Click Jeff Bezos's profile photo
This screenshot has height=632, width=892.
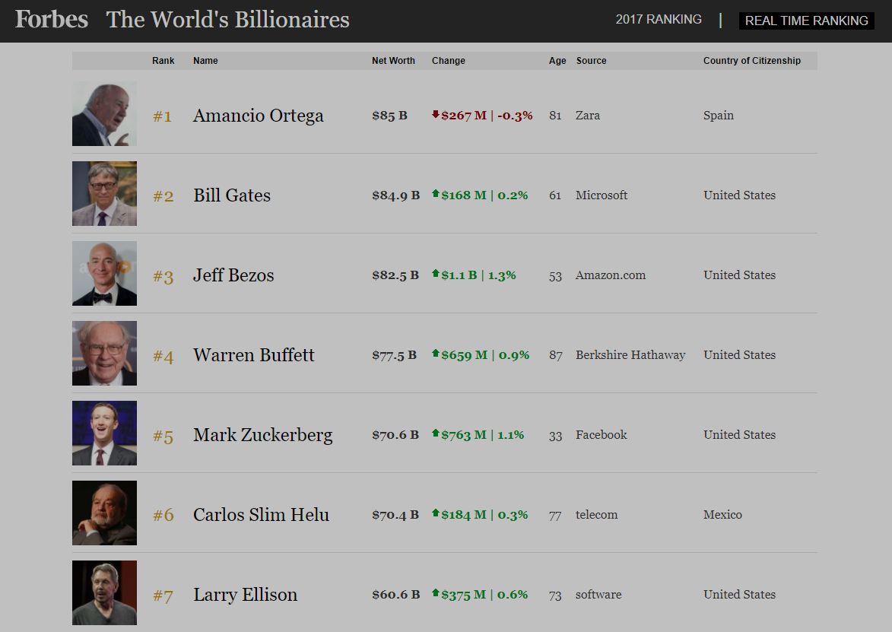(x=104, y=273)
